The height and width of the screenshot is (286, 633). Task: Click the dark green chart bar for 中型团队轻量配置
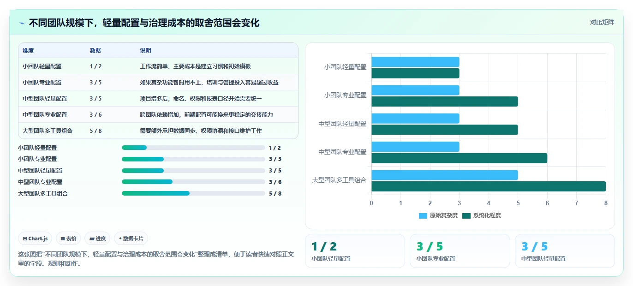click(445, 130)
